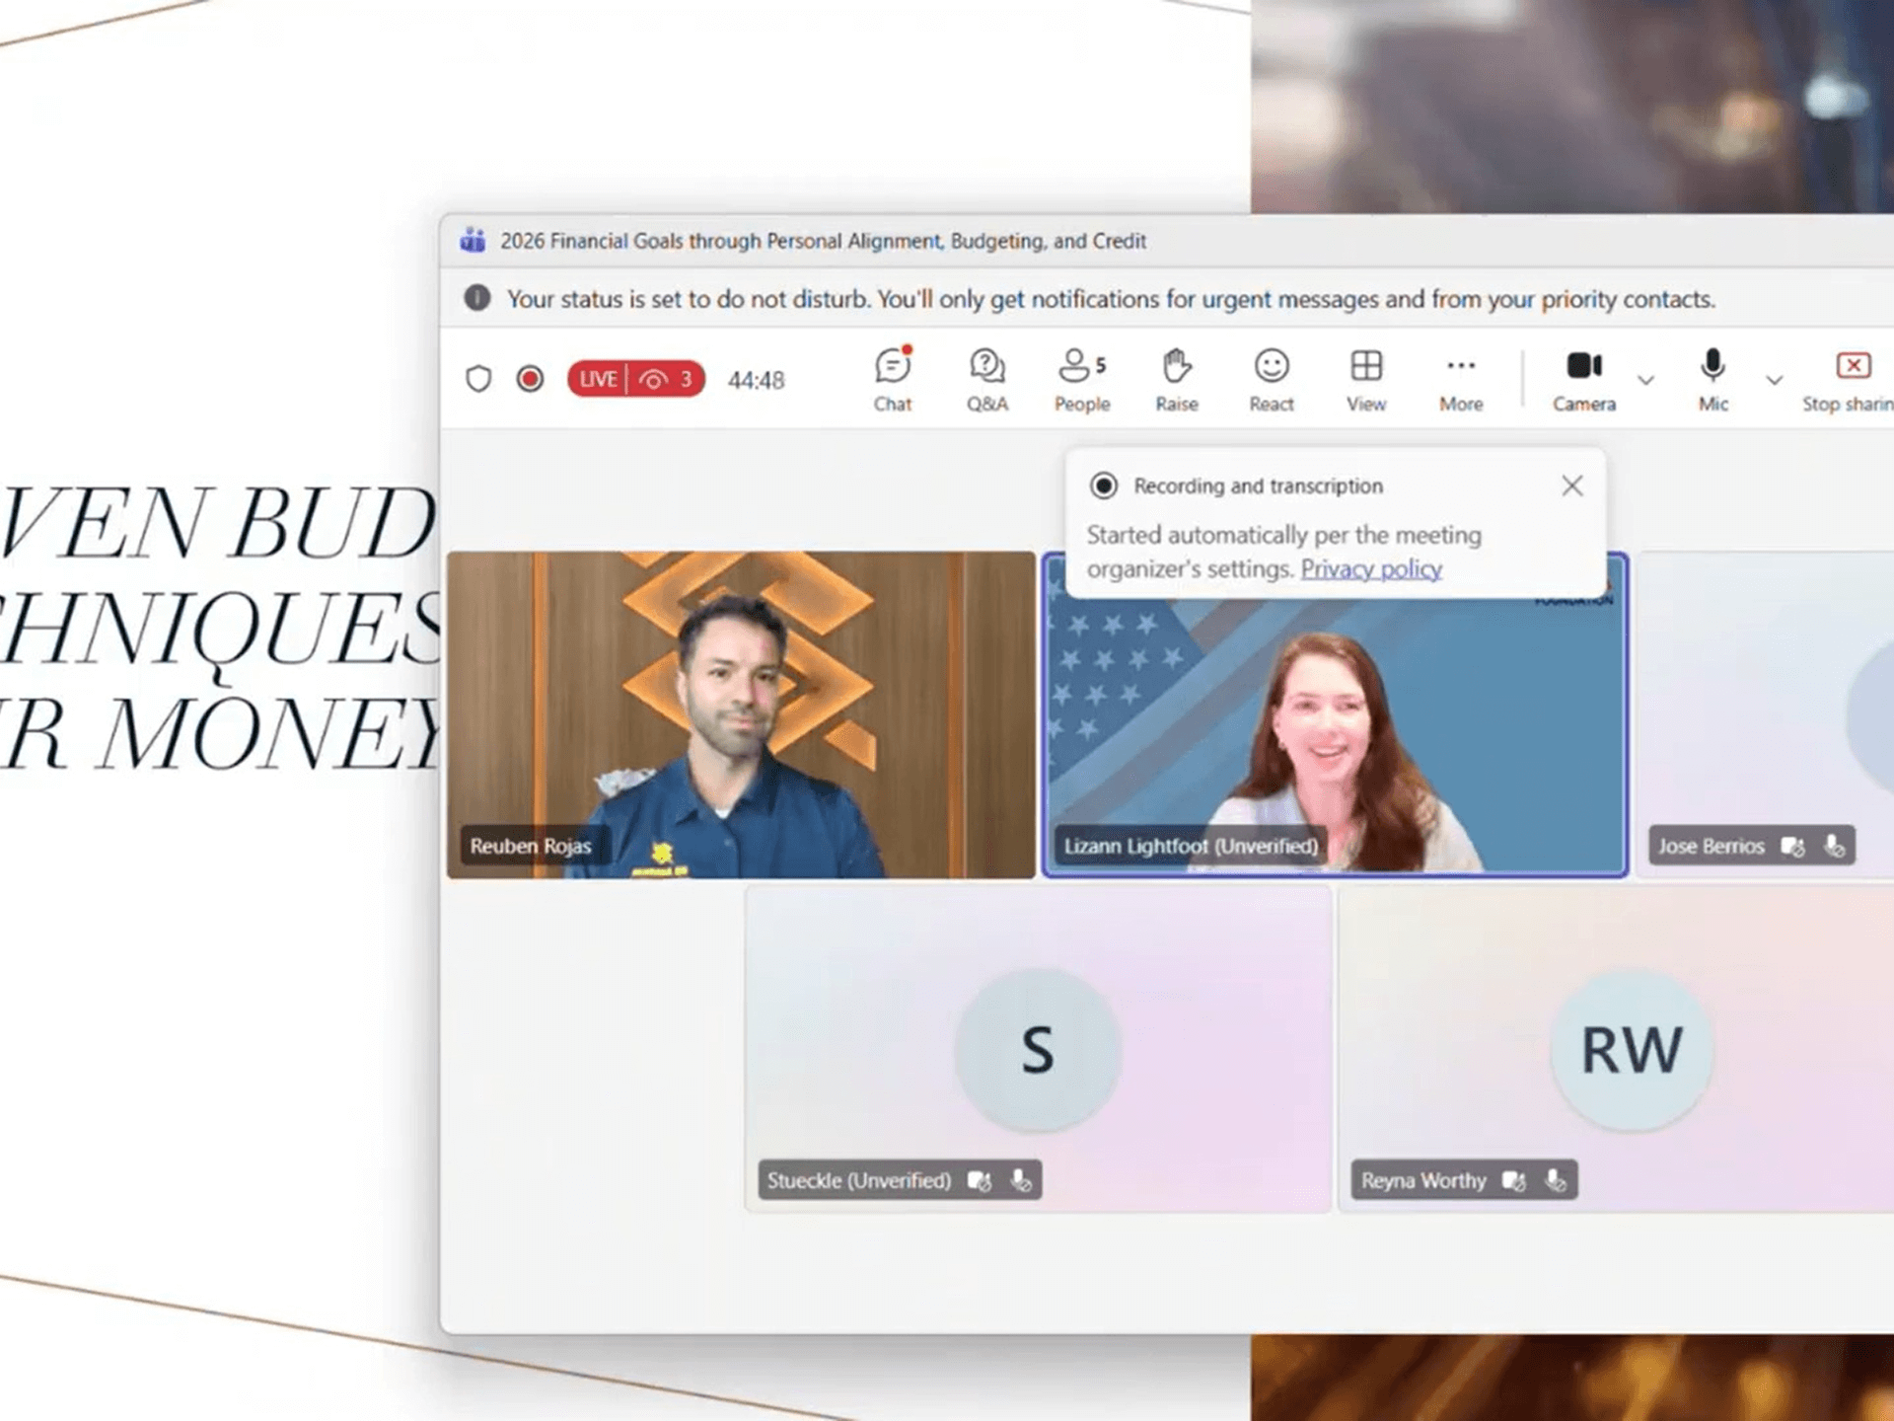
Task: Toggle the Camera off
Action: pos(1583,379)
